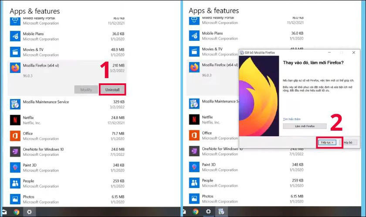This screenshot has width=366, height=217.
Task: Click the '210 MB' size in left window
Action: pyautogui.click(x=119, y=66)
